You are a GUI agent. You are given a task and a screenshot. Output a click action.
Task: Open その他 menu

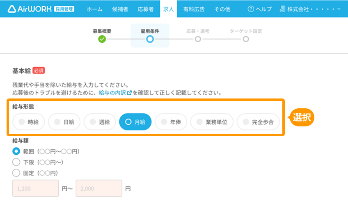point(222,9)
